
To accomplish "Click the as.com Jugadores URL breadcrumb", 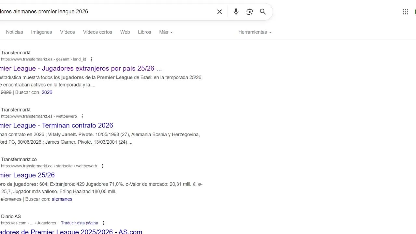I will tap(29, 223).
